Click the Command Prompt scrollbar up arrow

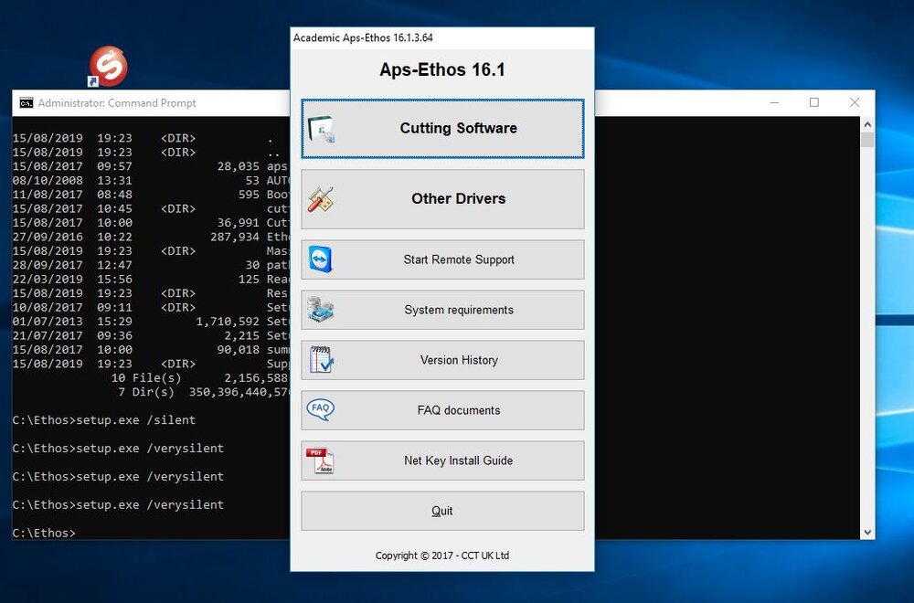click(x=867, y=124)
